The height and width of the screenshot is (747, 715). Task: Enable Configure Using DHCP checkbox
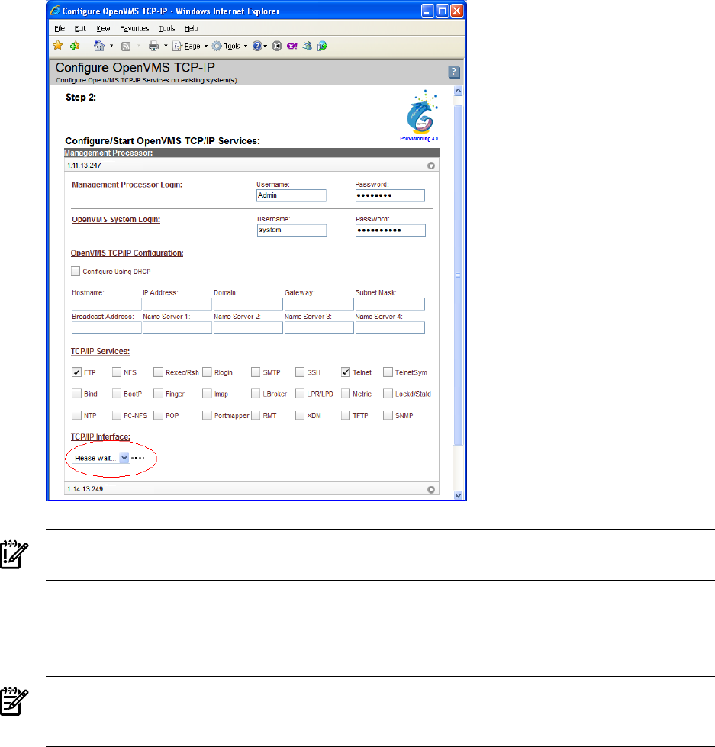tap(76, 271)
